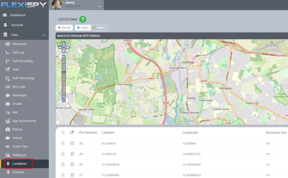Viewport: 288px width, 178px height.
Task: Click the IMs chat icon
Action: point(8,113)
